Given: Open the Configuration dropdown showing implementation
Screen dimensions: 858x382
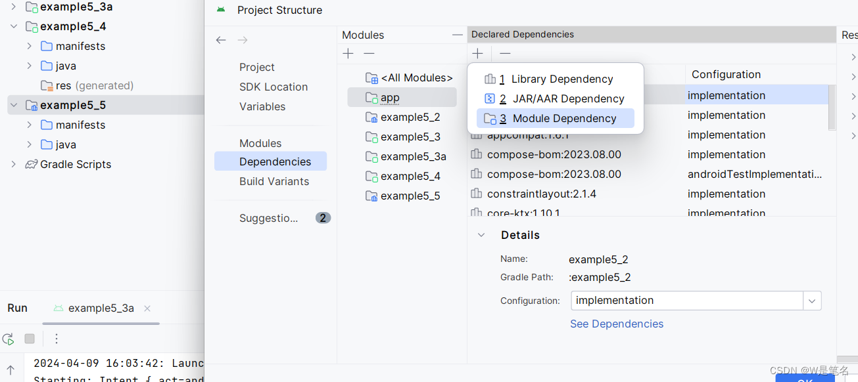Looking at the screenshot, I should (x=812, y=301).
